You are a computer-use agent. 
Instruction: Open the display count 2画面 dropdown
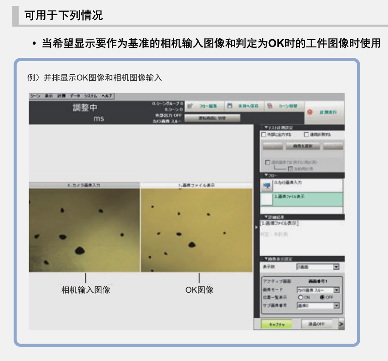[x=318, y=267]
